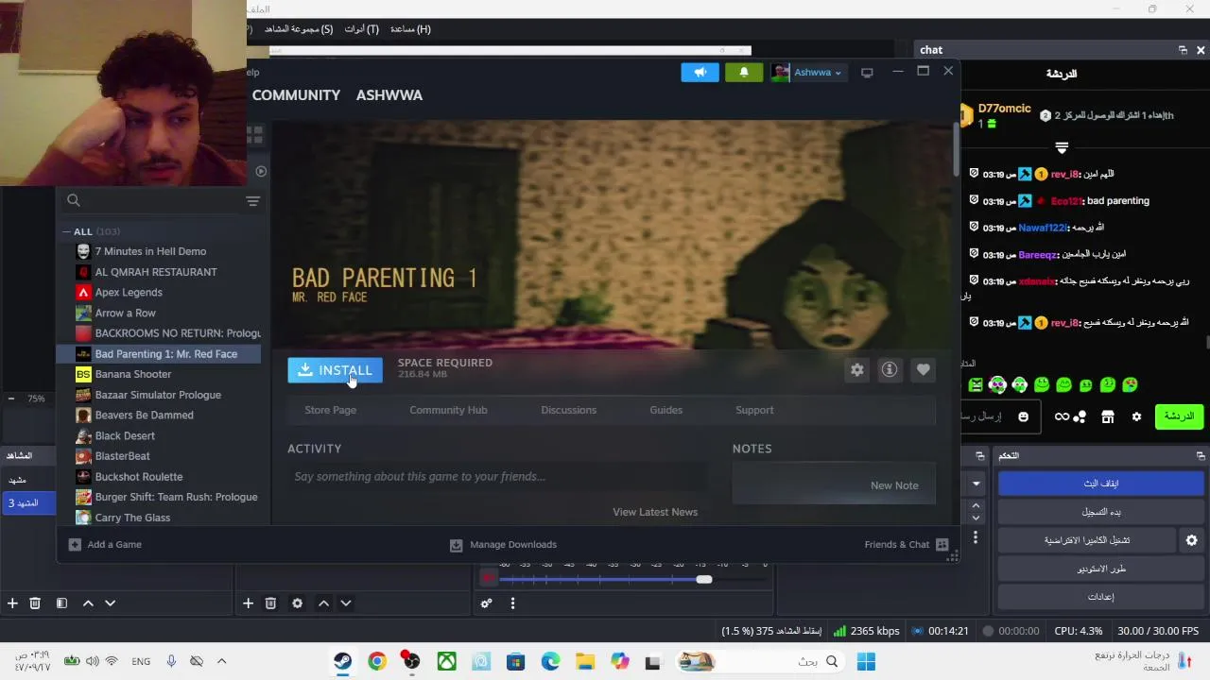Close the chat dock

click(1201, 50)
